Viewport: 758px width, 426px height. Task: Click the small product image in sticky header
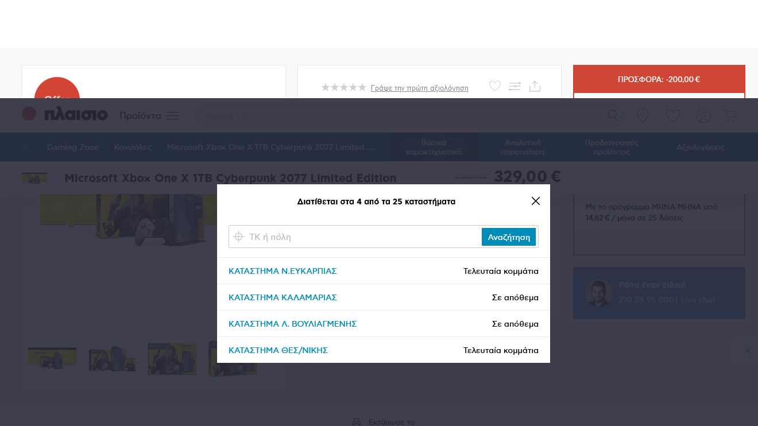click(34, 178)
